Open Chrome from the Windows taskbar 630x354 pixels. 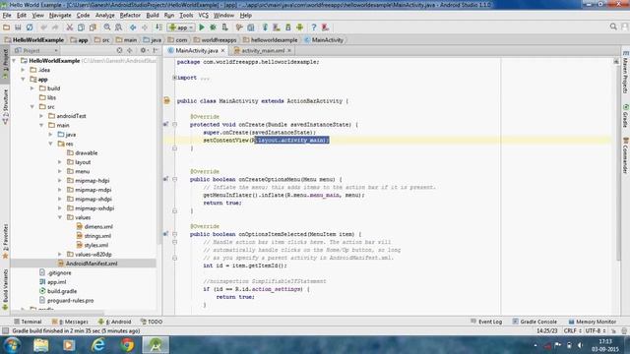coord(127,345)
